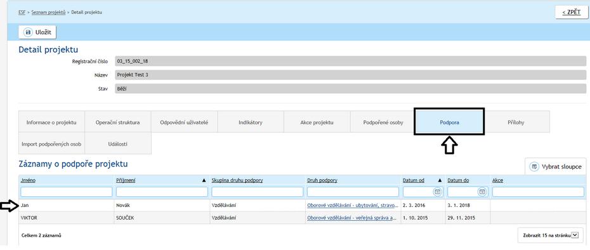590x250 pixels.
Task: Click date cell 1. 10. 2015
Action: click(x=423, y=218)
